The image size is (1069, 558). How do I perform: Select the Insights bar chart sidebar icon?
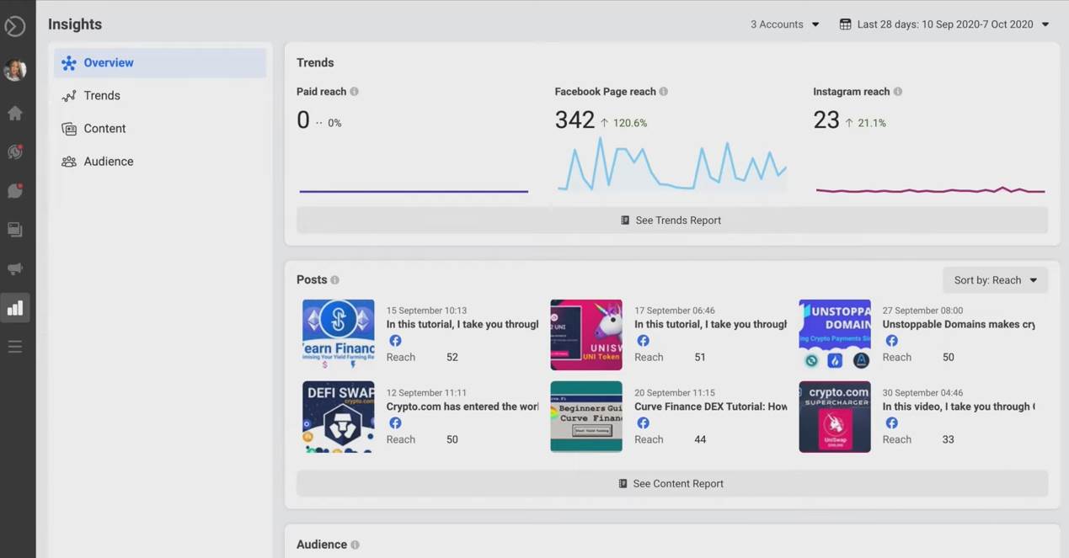(15, 308)
